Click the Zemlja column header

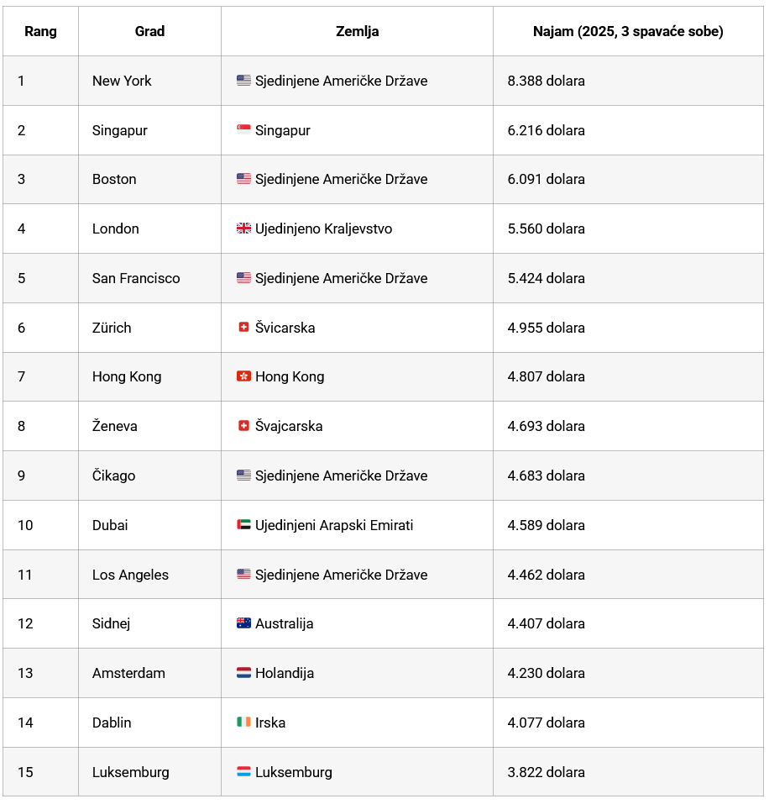[357, 31]
